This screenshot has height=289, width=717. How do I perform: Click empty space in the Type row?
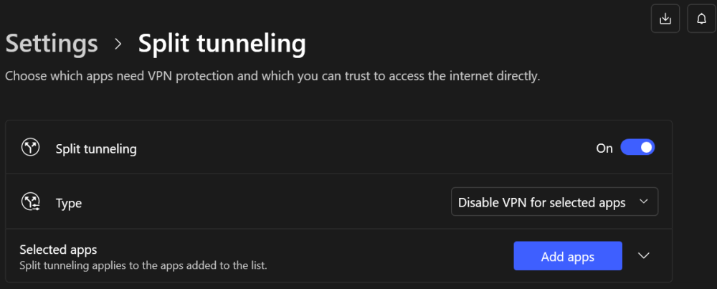(265, 202)
